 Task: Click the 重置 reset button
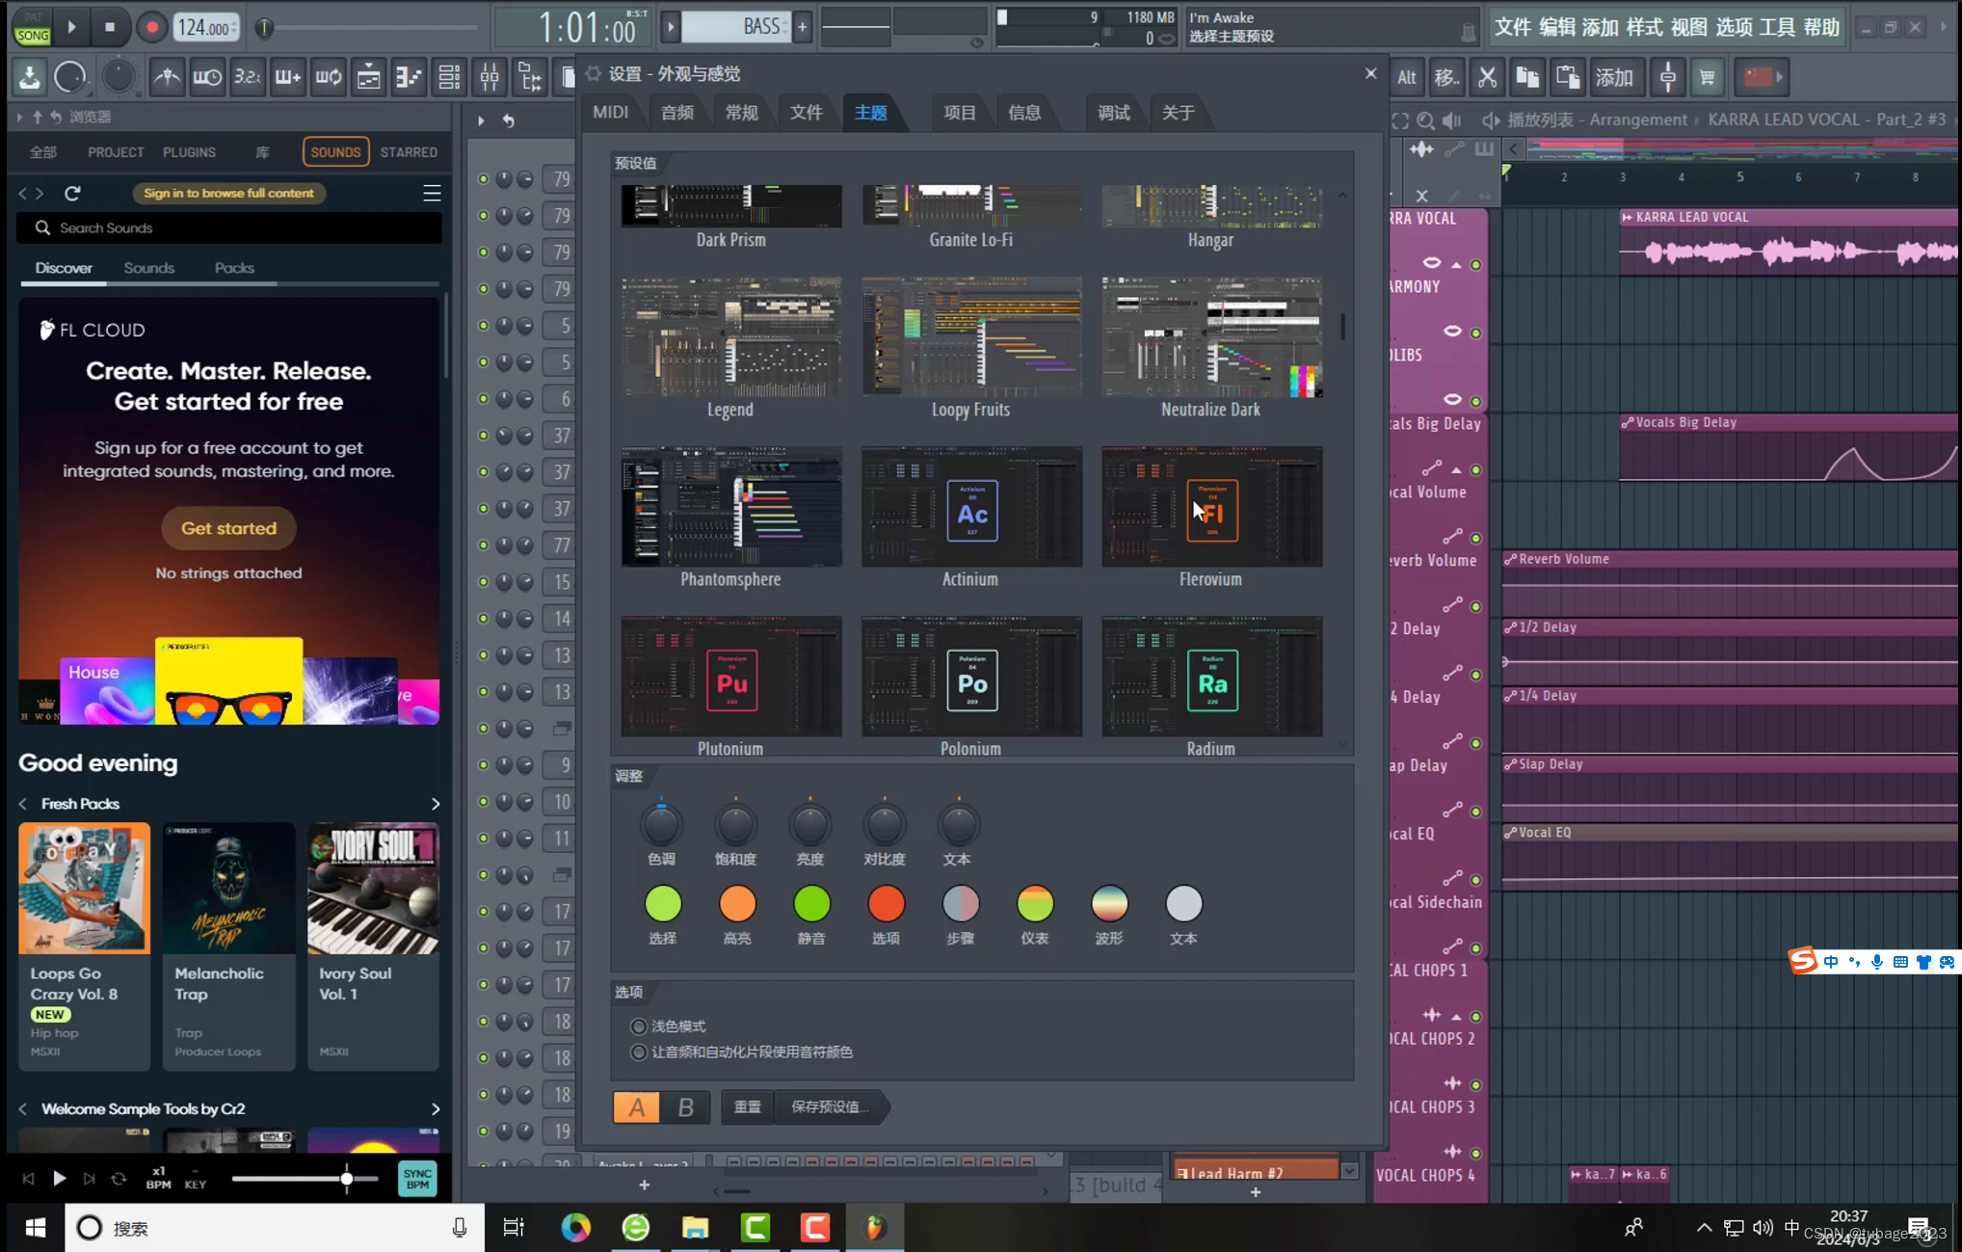pyautogui.click(x=747, y=1107)
